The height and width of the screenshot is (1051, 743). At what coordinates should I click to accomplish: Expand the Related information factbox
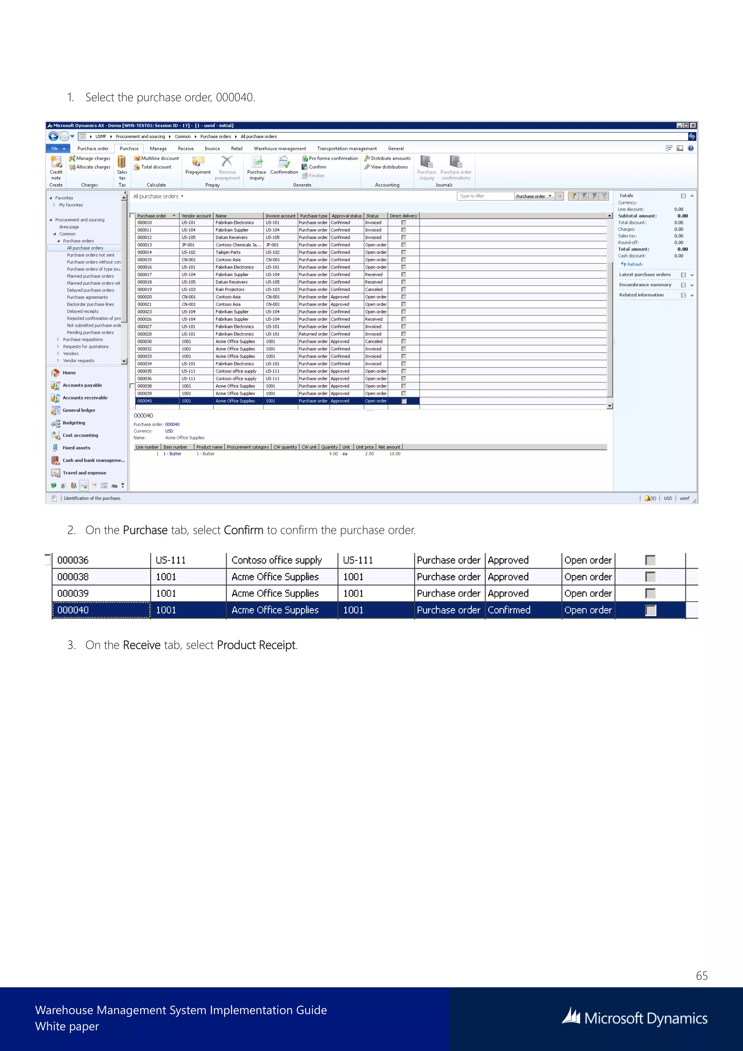692,295
